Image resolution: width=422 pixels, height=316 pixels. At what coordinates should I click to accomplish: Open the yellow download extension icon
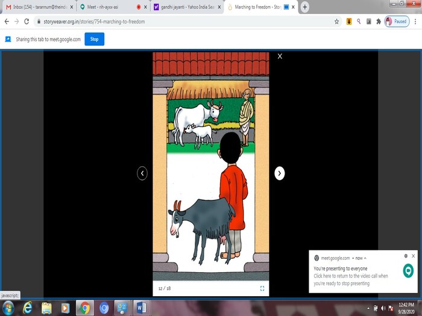tap(349, 22)
